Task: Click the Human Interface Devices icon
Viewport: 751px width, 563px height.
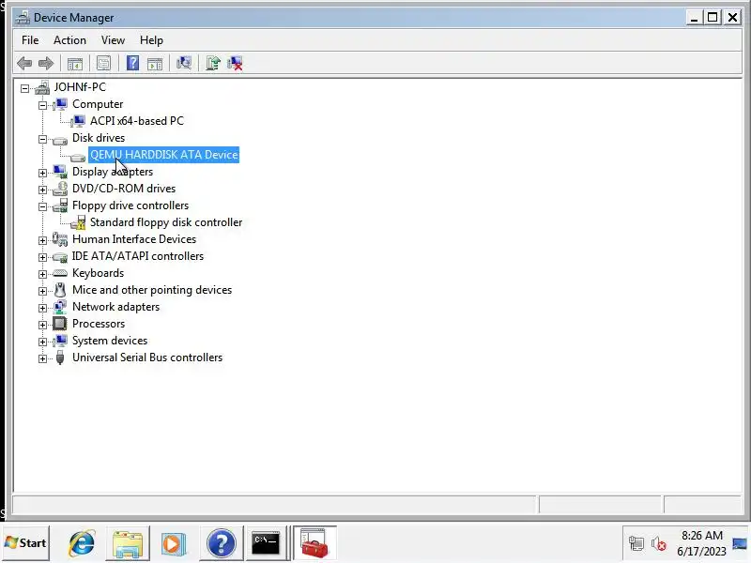Action: tap(60, 239)
